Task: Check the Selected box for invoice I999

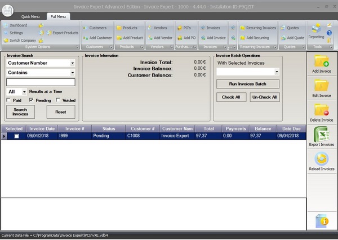Action: [x=16, y=136]
